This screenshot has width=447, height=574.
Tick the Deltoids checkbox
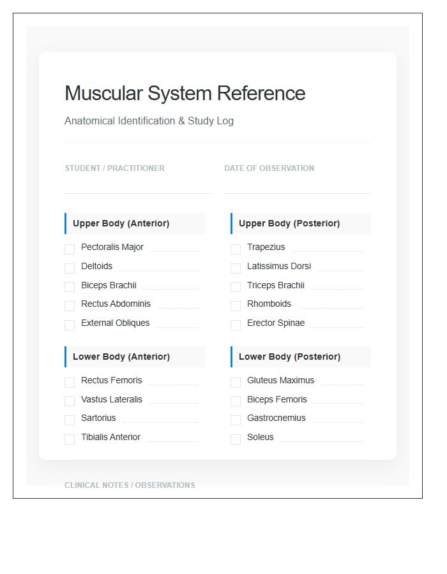[70, 269]
